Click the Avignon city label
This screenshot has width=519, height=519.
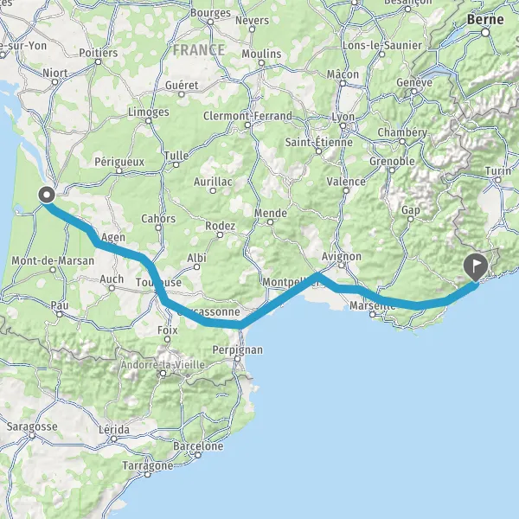[342, 257]
